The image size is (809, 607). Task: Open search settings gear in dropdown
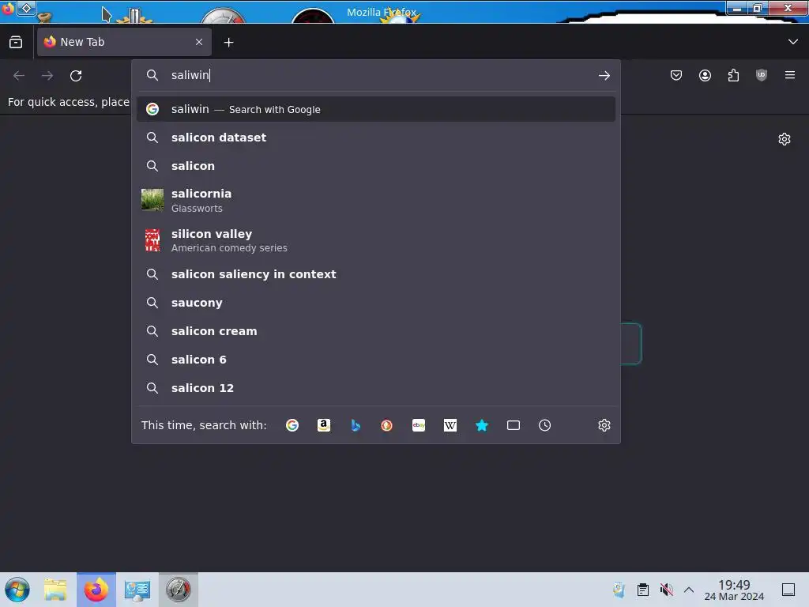604,425
